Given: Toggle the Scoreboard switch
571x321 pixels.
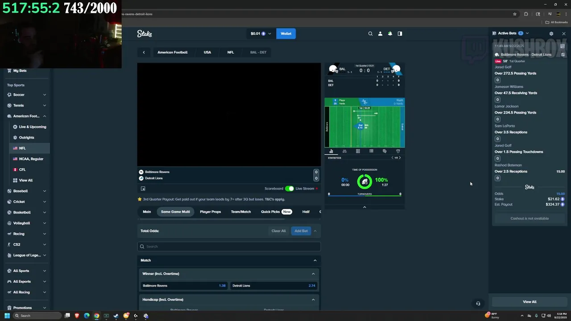Looking at the screenshot, I should [290, 189].
